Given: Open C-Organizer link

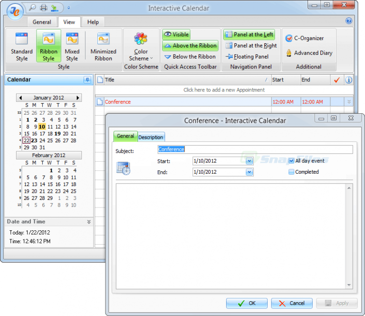Looking at the screenshot, I should coord(305,38).
